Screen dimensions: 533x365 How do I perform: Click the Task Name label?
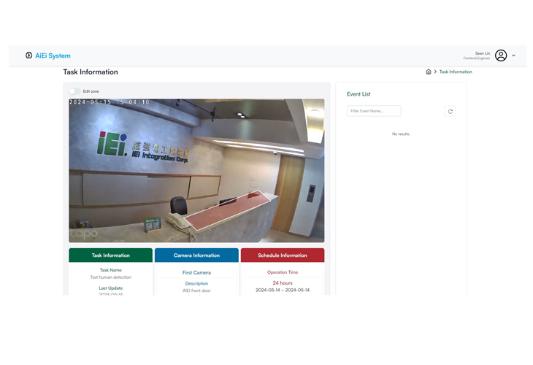click(110, 270)
